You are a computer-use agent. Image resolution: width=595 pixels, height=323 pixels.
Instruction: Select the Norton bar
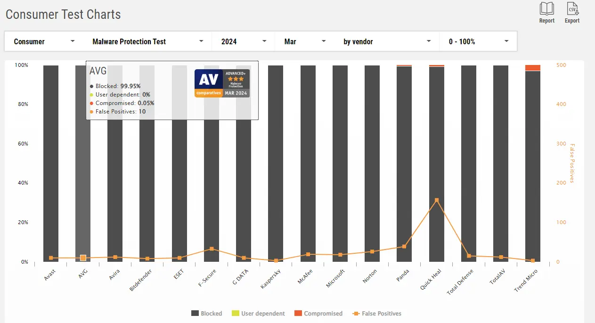click(x=372, y=163)
